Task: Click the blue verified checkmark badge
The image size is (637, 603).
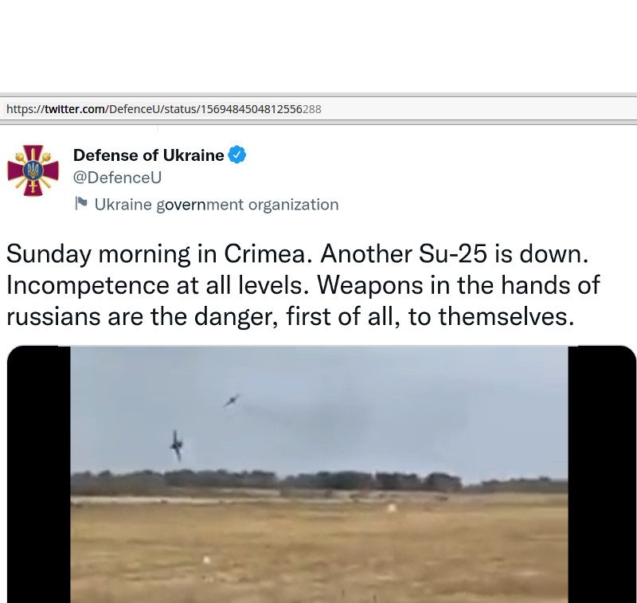Action: coord(236,155)
